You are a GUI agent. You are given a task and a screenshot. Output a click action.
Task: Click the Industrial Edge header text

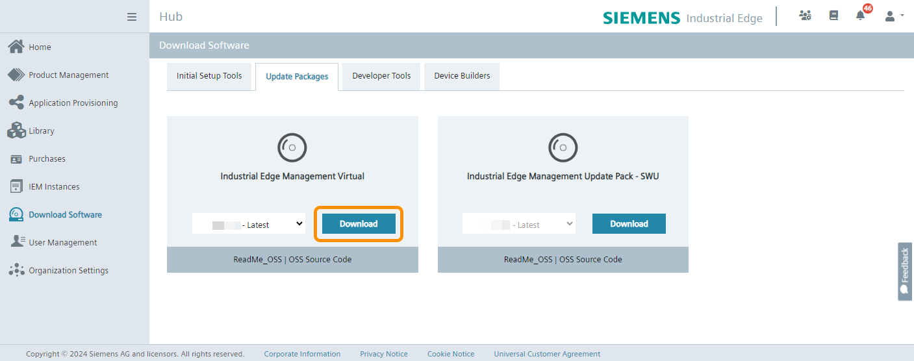(724, 18)
